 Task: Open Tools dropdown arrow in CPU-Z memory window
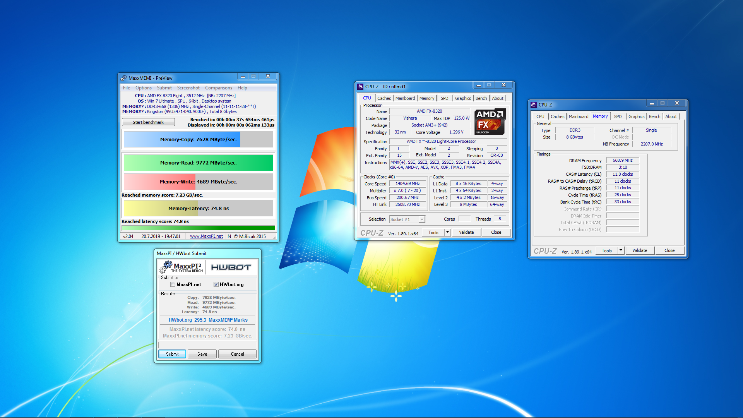621,250
